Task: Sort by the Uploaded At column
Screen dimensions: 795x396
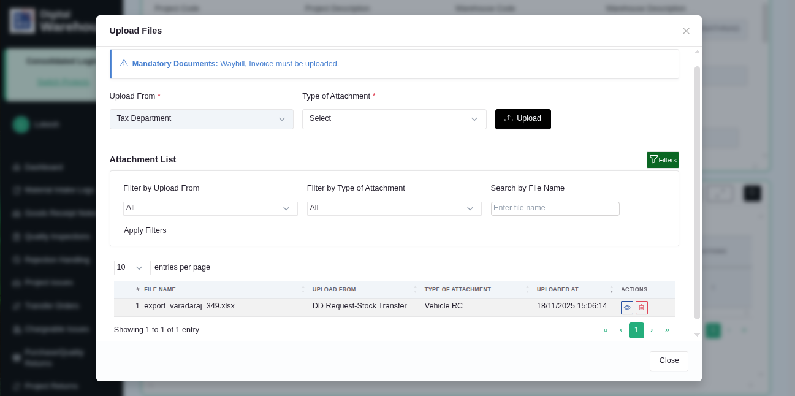Action: tap(557, 289)
